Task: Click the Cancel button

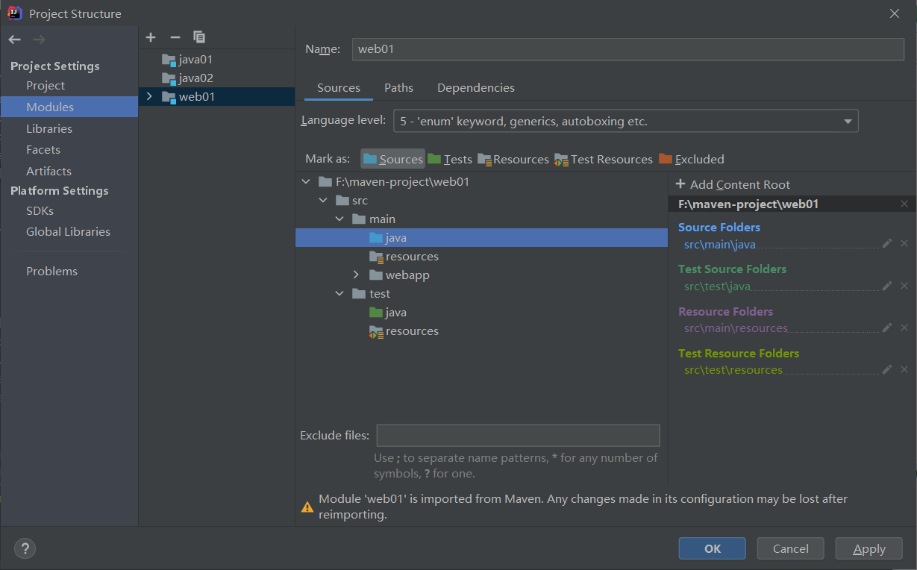Action: coord(791,548)
